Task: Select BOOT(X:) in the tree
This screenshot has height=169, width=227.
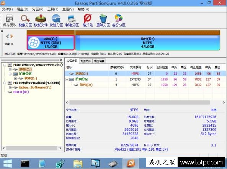Action: tap(21, 92)
